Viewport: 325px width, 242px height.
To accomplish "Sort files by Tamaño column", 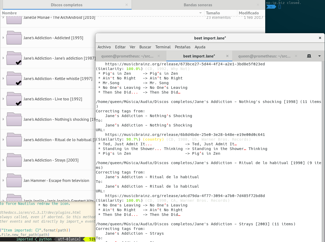I will (220, 13).
